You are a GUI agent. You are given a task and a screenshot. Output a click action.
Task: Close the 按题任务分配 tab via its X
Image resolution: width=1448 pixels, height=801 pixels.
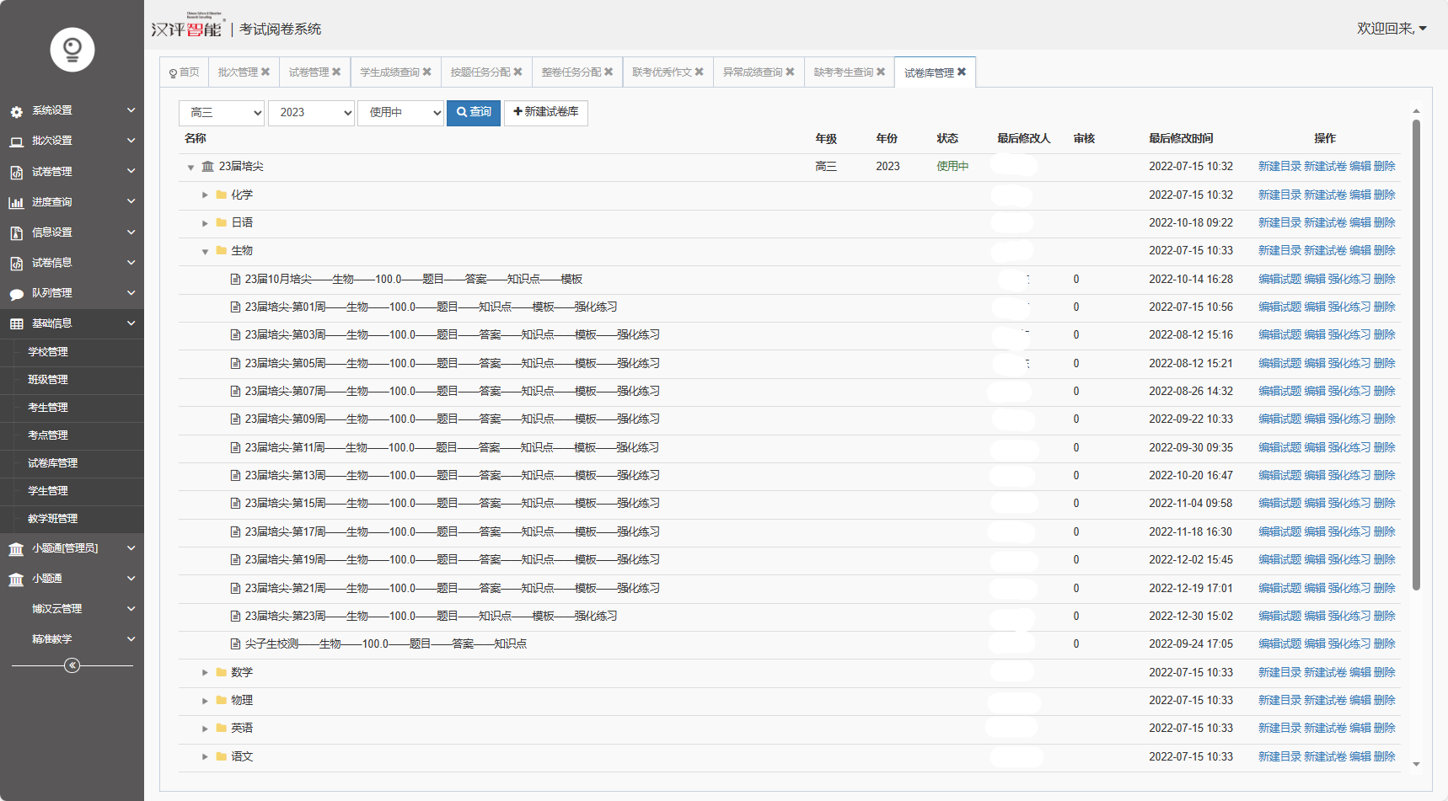click(518, 72)
